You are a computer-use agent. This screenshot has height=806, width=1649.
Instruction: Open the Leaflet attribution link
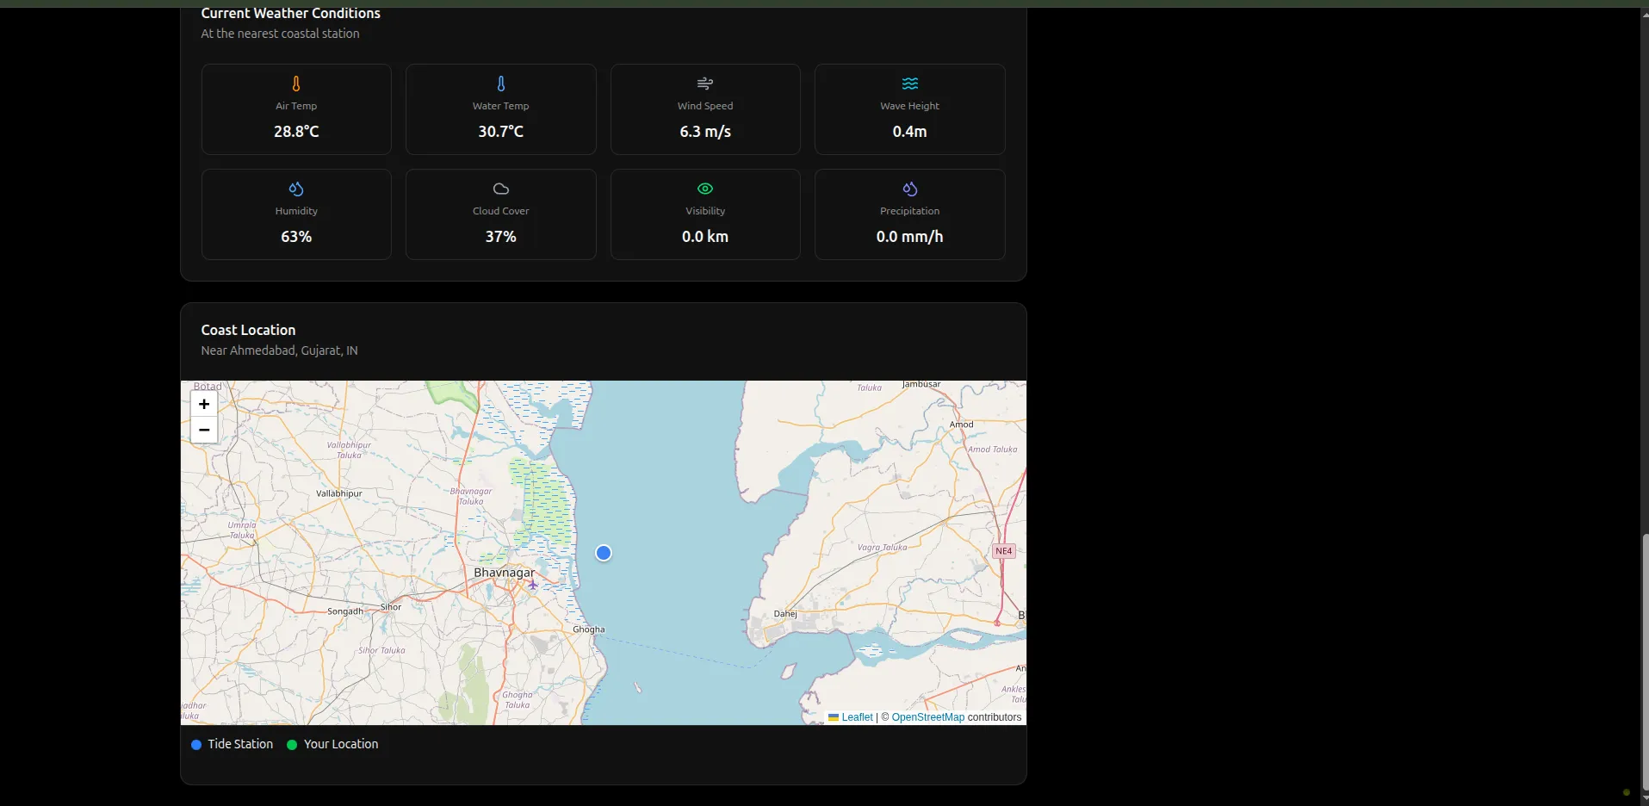pos(855,716)
